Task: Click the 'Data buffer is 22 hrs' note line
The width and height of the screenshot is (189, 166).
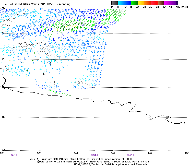Action: 92,162
